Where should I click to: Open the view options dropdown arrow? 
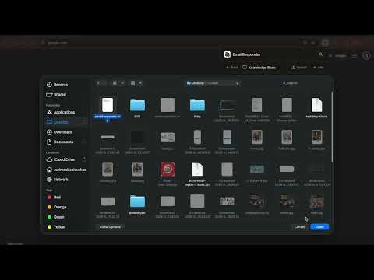[122, 83]
